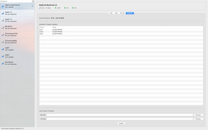Switch to the Info tab
This screenshot has height=130, width=208.
(111, 13)
